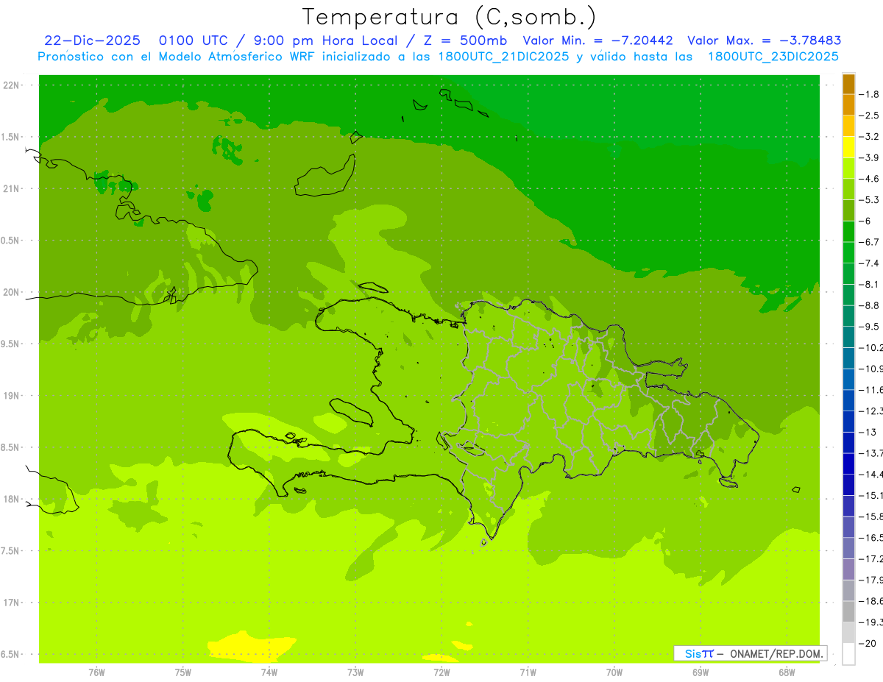
Task: Click '9:00 pm Hora Local' text
Action: pyautogui.click(x=325, y=40)
